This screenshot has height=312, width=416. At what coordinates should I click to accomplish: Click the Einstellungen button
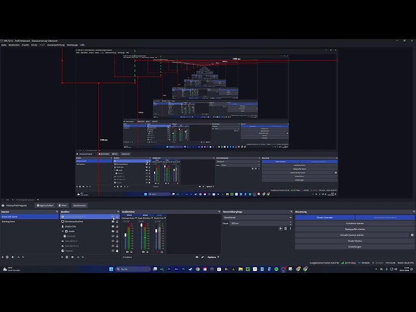point(355,247)
